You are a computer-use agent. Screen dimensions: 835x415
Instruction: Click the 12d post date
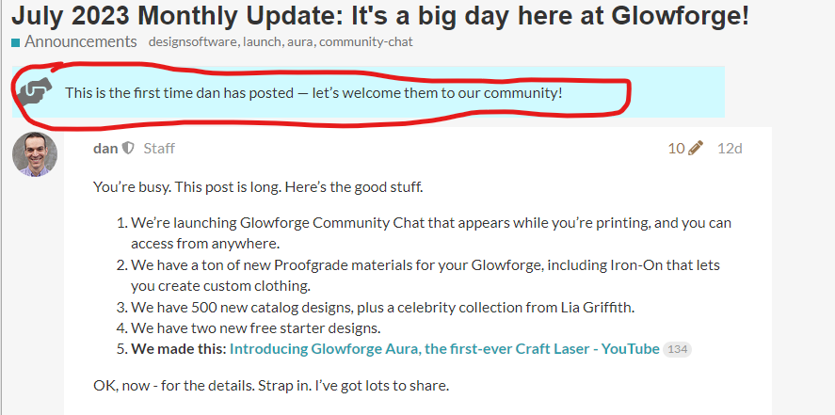pos(730,148)
